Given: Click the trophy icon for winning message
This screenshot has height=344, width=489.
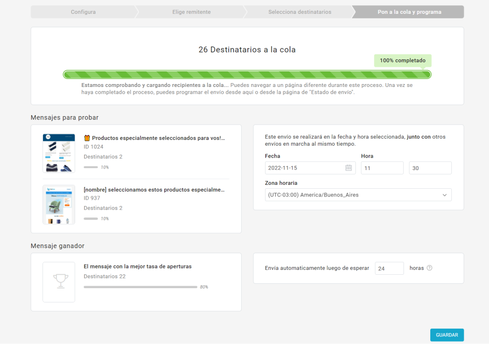Looking at the screenshot, I should [59, 281].
